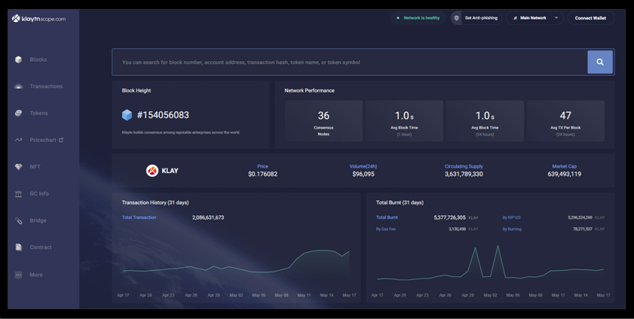This screenshot has width=634, height=319.
Task: Click the Avg Block Time (24 hours) card
Action: [485, 121]
